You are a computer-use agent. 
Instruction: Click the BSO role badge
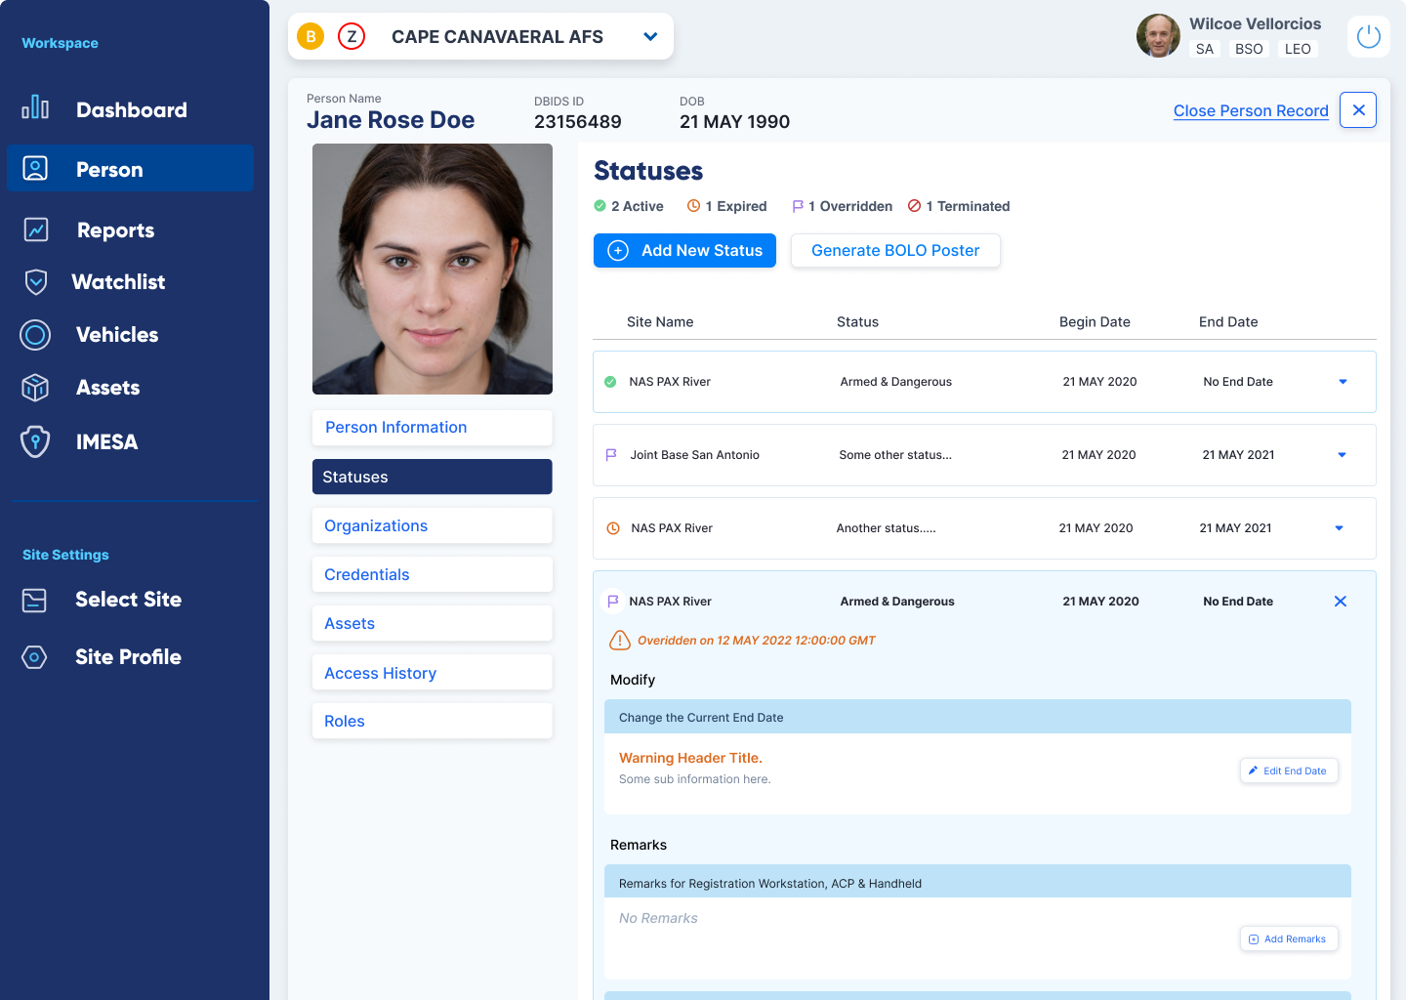[1249, 49]
